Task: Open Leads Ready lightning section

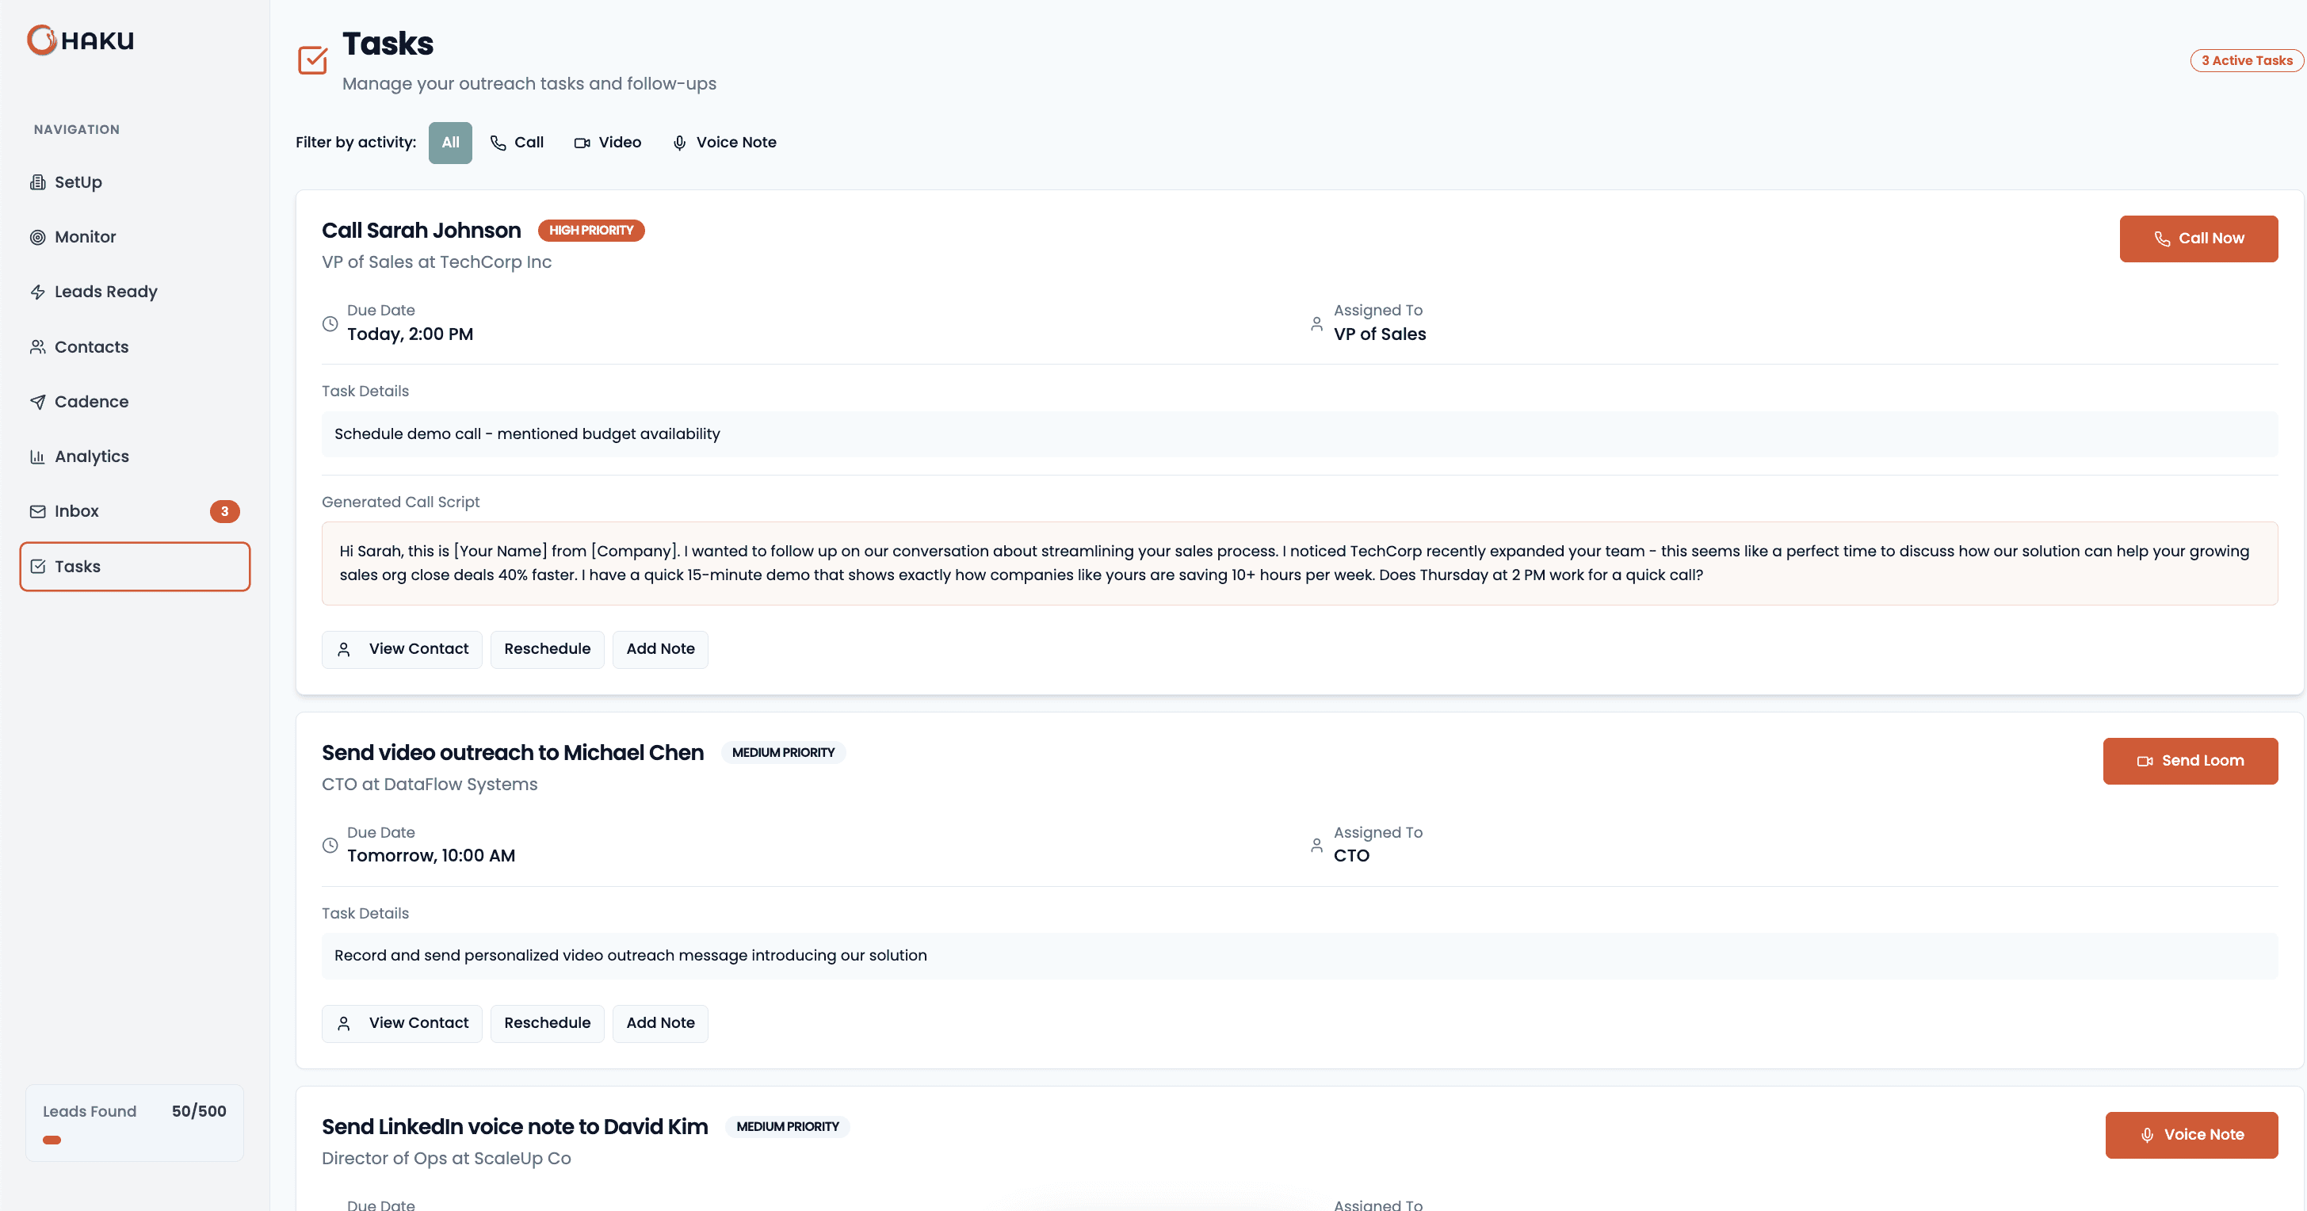Action: [x=105, y=292]
